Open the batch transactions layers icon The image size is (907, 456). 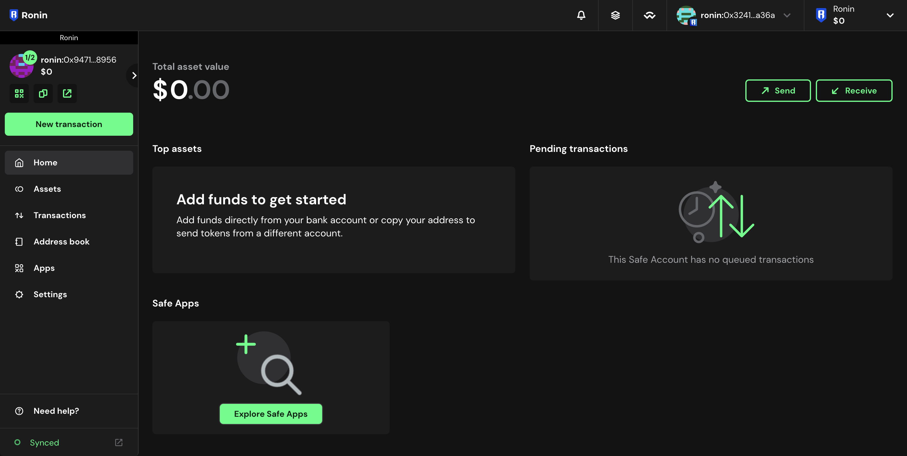[x=615, y=15]
